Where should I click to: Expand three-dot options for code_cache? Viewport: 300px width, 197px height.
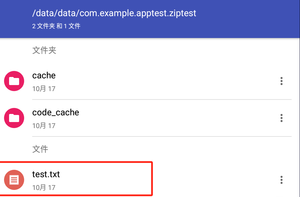pos(282,118)
